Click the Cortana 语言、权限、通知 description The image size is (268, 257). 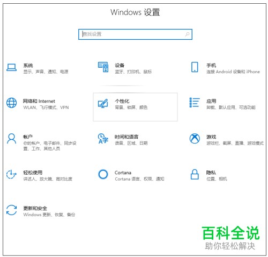point(139,179)
